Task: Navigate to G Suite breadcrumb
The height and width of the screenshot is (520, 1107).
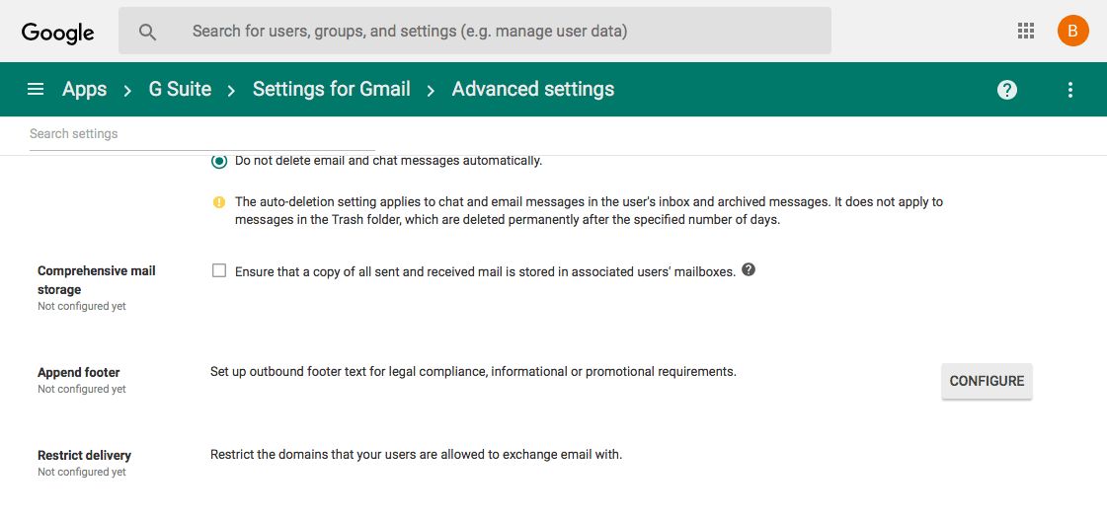Action: tap(180, 90)
